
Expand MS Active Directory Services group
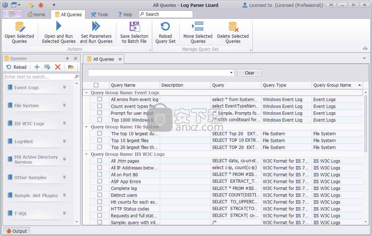click(x=64, y=159)
